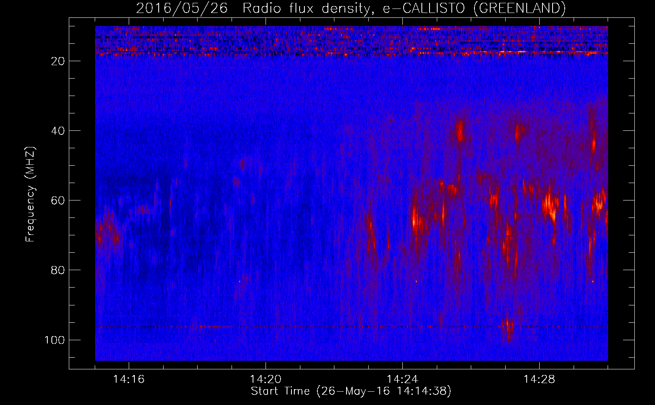Screen dimensions: 655x405
Task: Click the 20 MHz frequency tick label
Action: click(58, 61)
